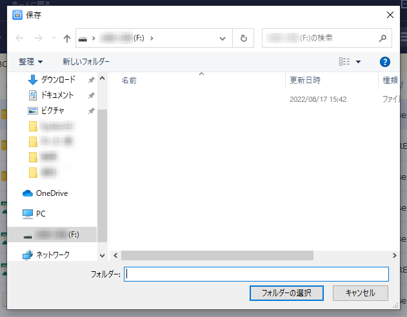Open the 整理 menu

click(31, 62)
